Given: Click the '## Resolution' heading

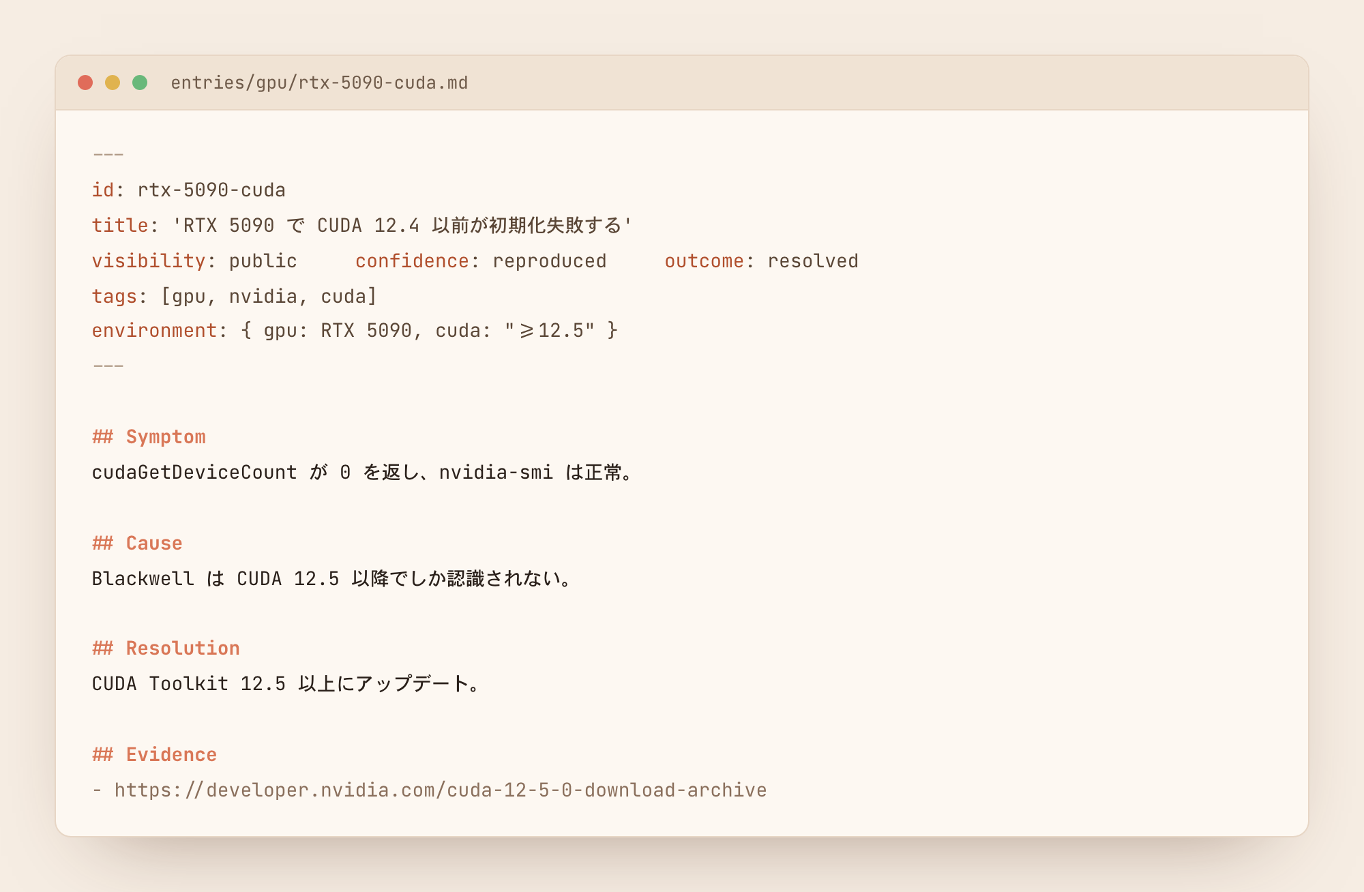Looking at the screenshot, I should [166, 648].
